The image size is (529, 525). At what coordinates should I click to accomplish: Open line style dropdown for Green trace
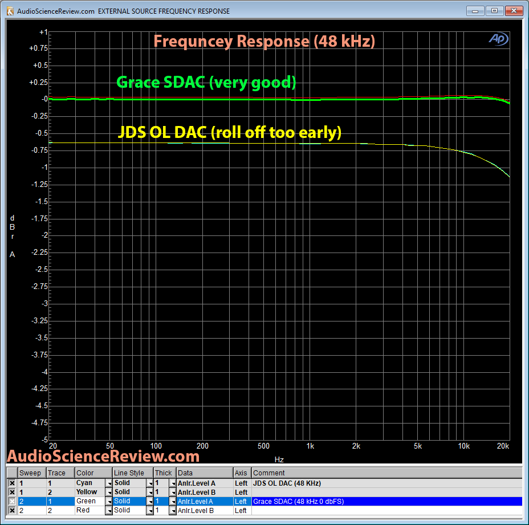[150, 502]
